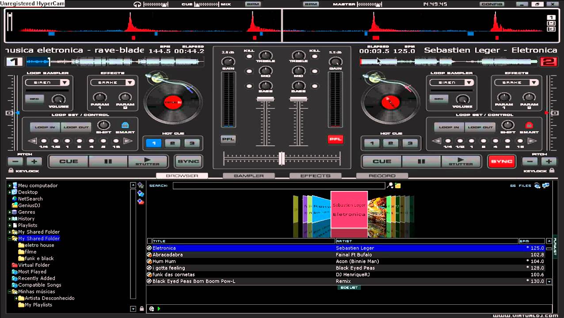Toggle the left channel Bass kill button
Image resolution: width=564 pixels, height=318 pixels.
point(249,86)
